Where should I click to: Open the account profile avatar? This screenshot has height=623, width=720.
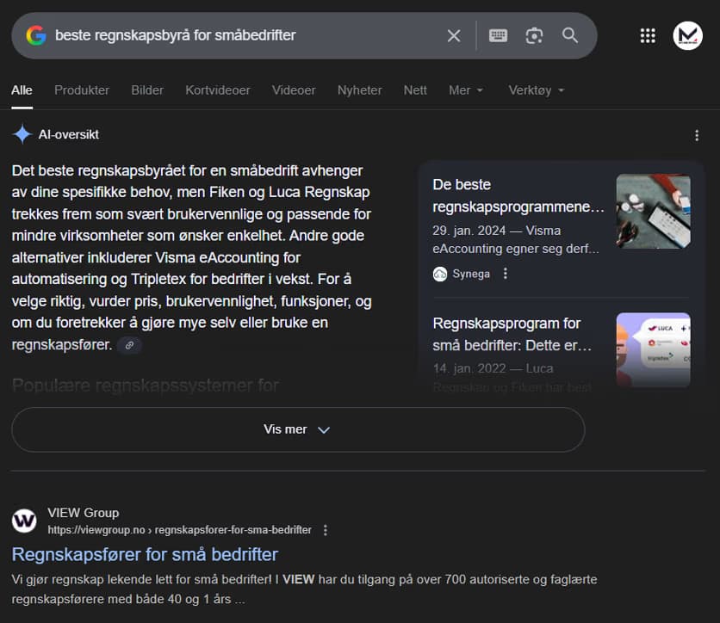coord(687,35)
